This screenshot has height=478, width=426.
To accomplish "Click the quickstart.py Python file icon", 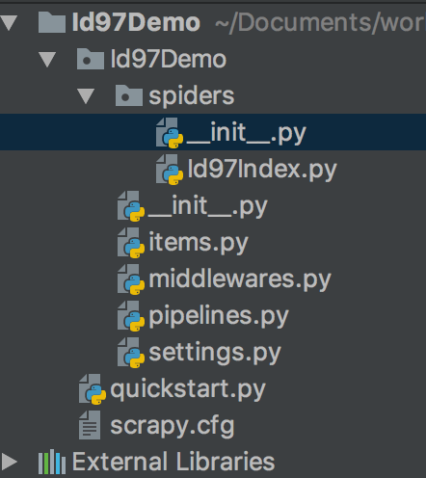I will [x=93, y=389].
